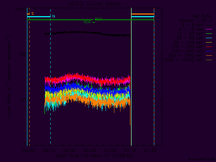
Task: Click the orange S flag label
Action: 32,13
